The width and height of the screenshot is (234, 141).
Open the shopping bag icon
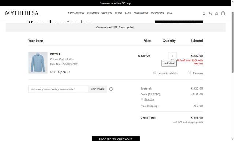click(x=223, y=13)
